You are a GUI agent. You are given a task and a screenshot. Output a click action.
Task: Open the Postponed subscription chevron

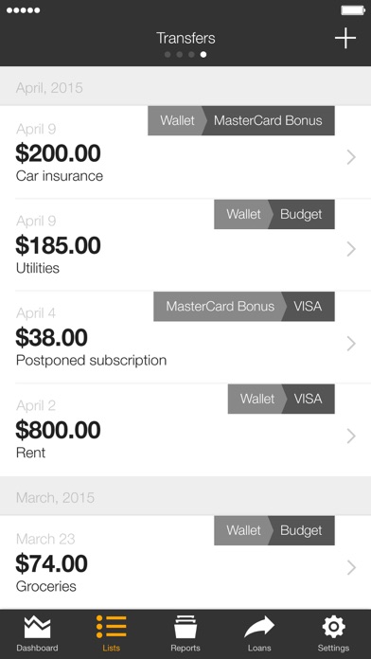(351, 344)
